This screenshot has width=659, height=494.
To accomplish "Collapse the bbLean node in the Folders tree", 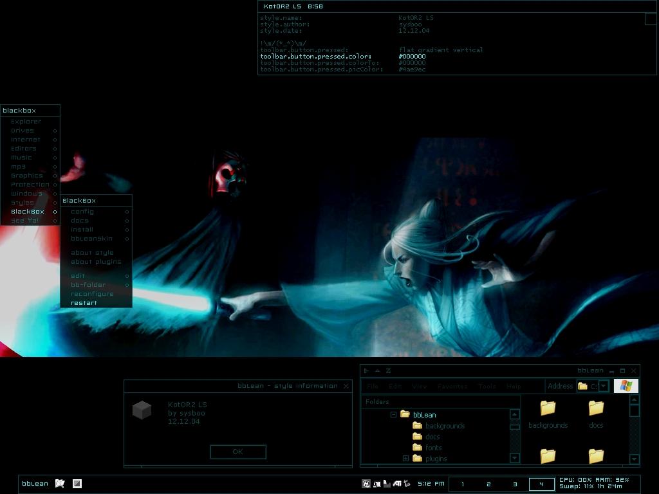I will pyautogui.click(x=393, y=415).
